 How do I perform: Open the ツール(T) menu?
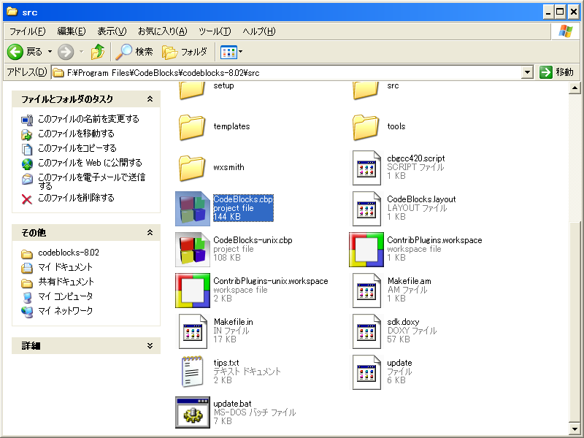pyautogui.click(x=215, y=31)
